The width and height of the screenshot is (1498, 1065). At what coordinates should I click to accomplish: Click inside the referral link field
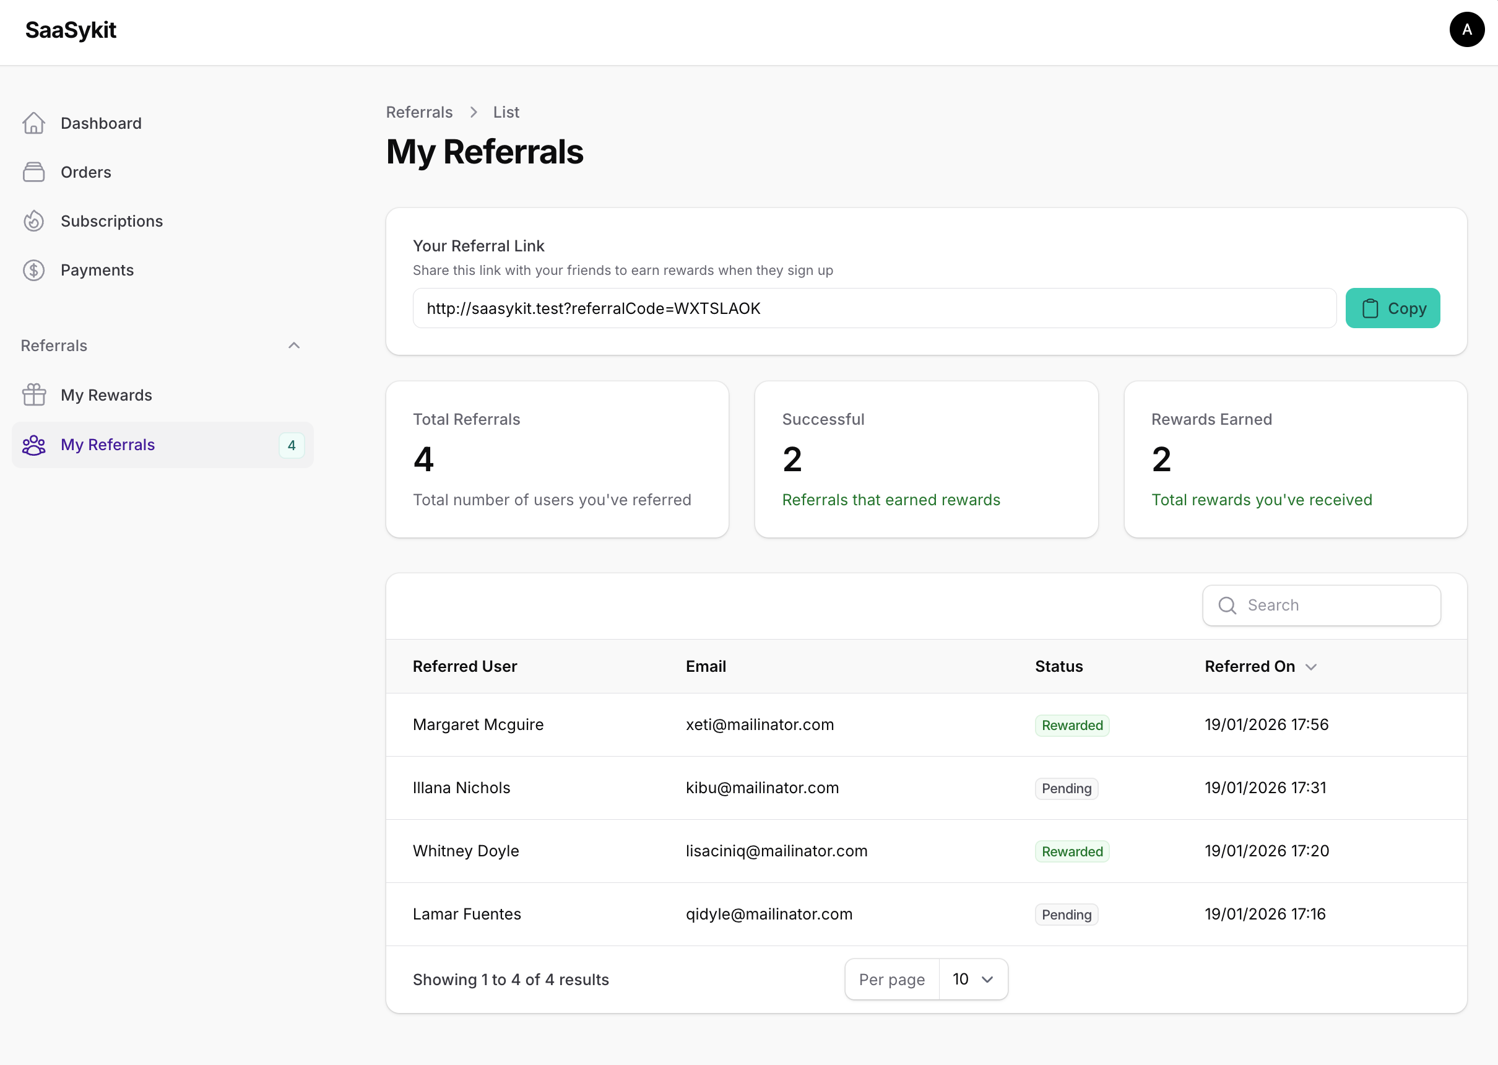coord(872,308)
